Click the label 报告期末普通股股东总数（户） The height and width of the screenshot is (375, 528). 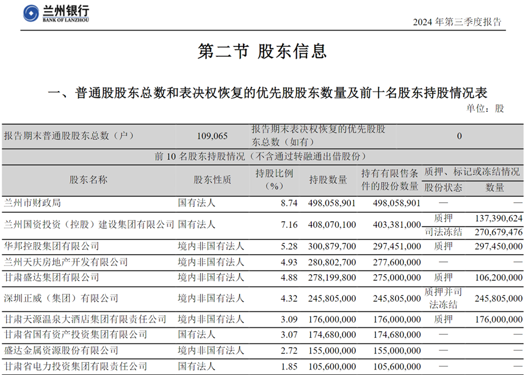69,136
